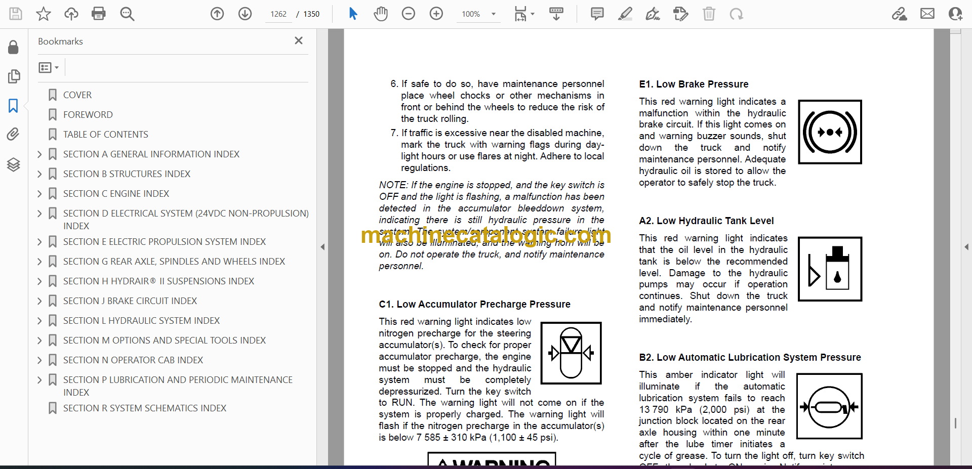Activate the Hand pan tool
Image resolution: width=972 pixels, height=469 pixels.
(381, 14)
